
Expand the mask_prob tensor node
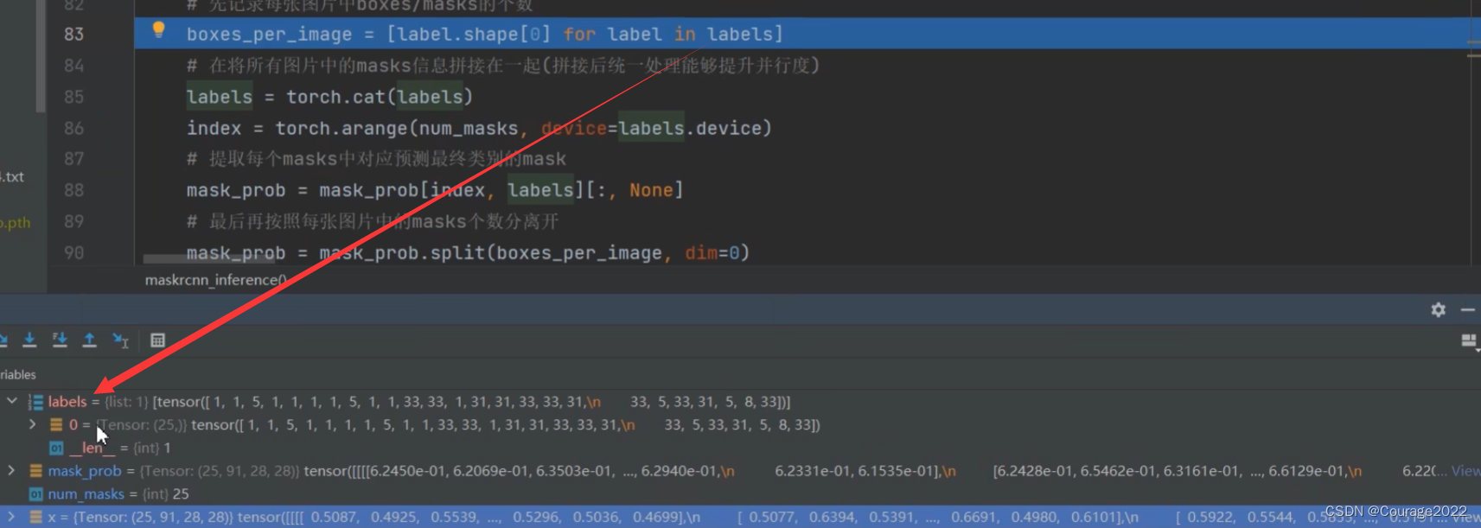(x=11, y=471)
